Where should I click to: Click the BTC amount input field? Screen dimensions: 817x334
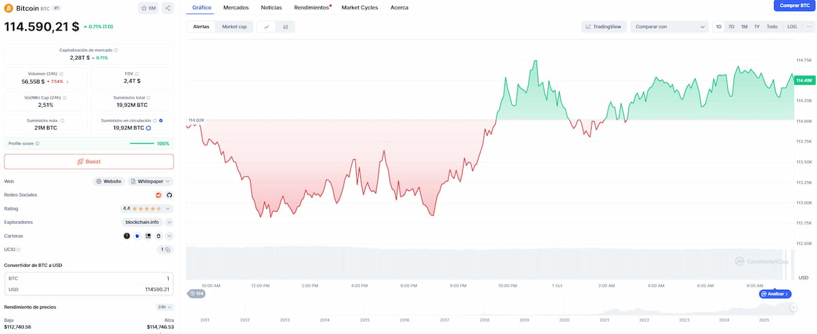[89, 278]
